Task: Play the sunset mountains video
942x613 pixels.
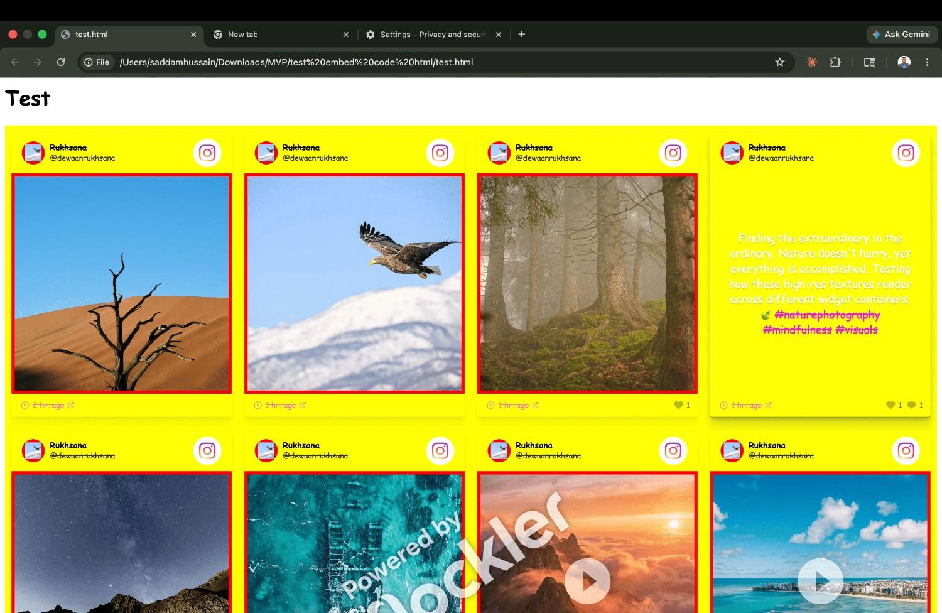Action: [x=588, y=581]
